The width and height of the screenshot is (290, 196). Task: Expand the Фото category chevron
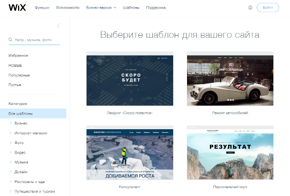click(x=11, y=143)
